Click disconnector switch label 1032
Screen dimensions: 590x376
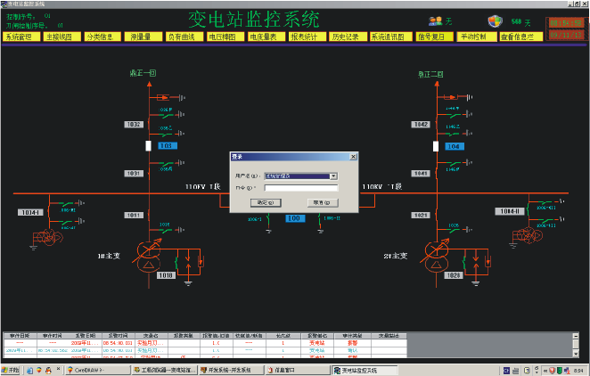(134, 124)
